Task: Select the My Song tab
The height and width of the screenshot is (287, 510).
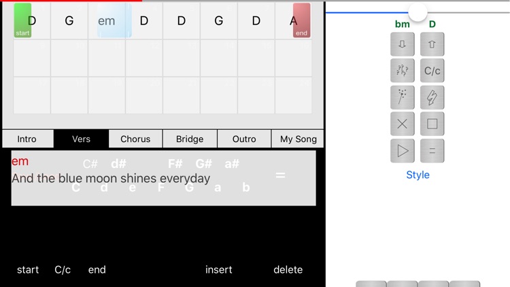Action: 299,139
